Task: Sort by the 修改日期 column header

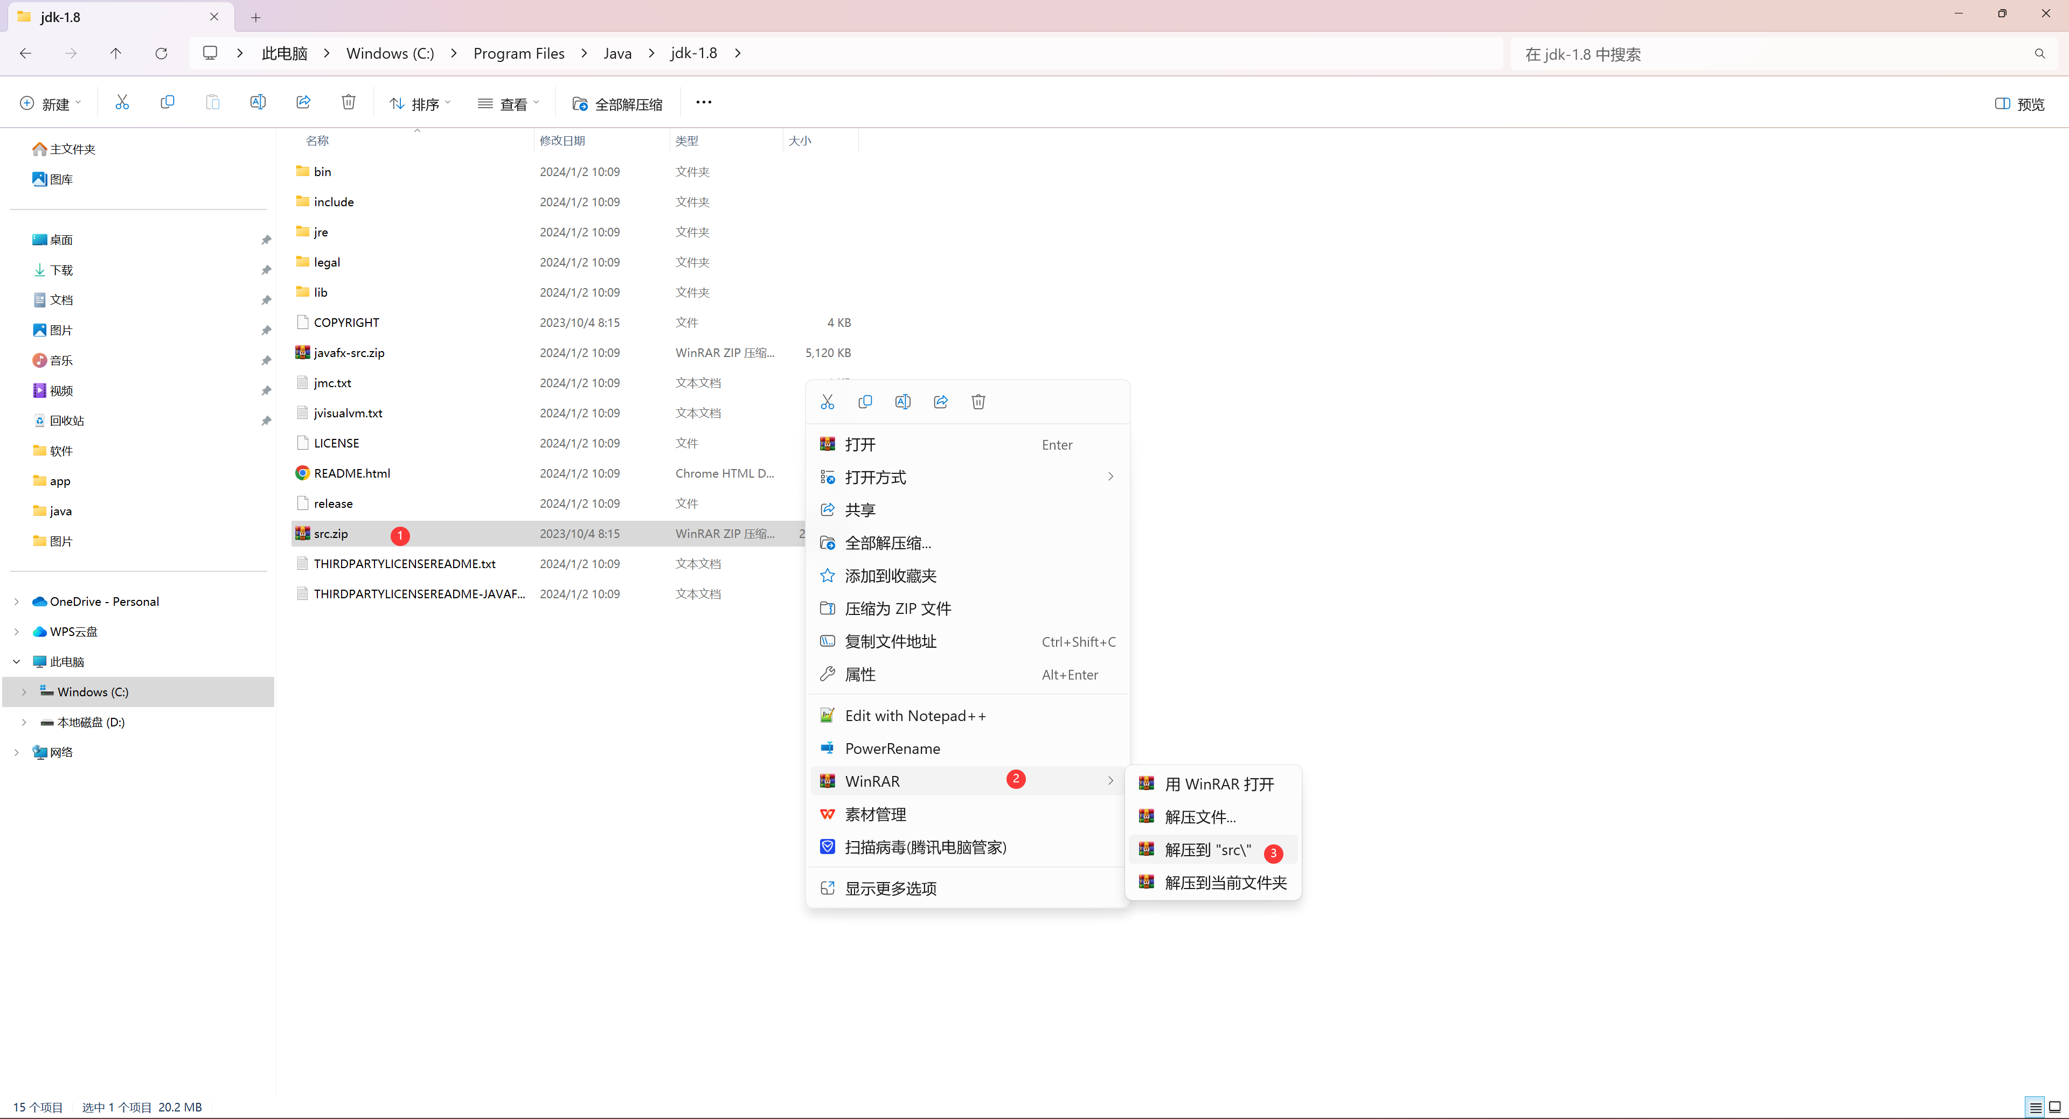Action: pos(602,141)
